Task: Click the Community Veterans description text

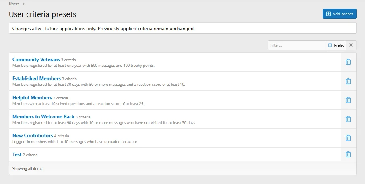Action: pos(83,66)
